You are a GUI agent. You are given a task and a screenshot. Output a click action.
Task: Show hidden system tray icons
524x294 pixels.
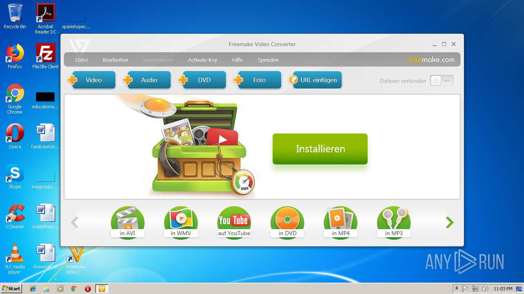[456, 289]
